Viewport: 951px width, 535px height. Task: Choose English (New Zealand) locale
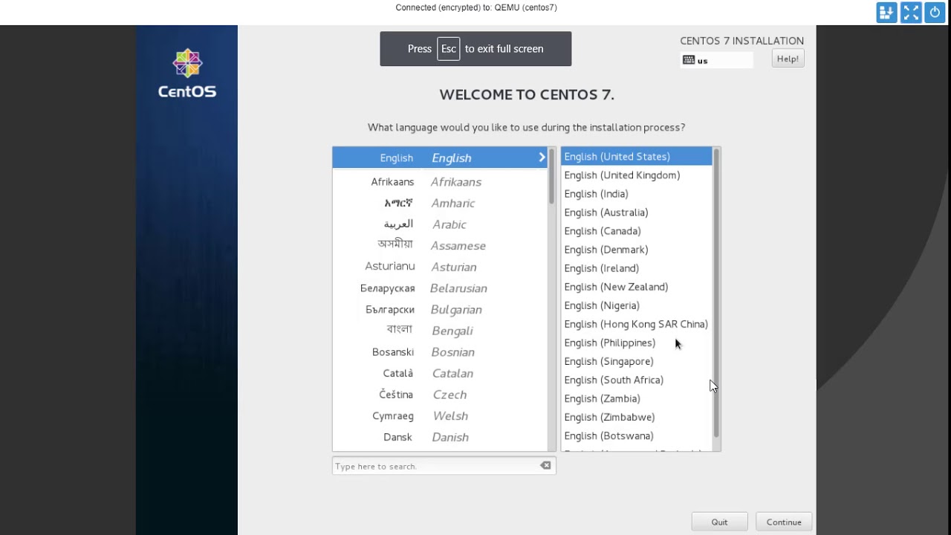coord(637,286)
